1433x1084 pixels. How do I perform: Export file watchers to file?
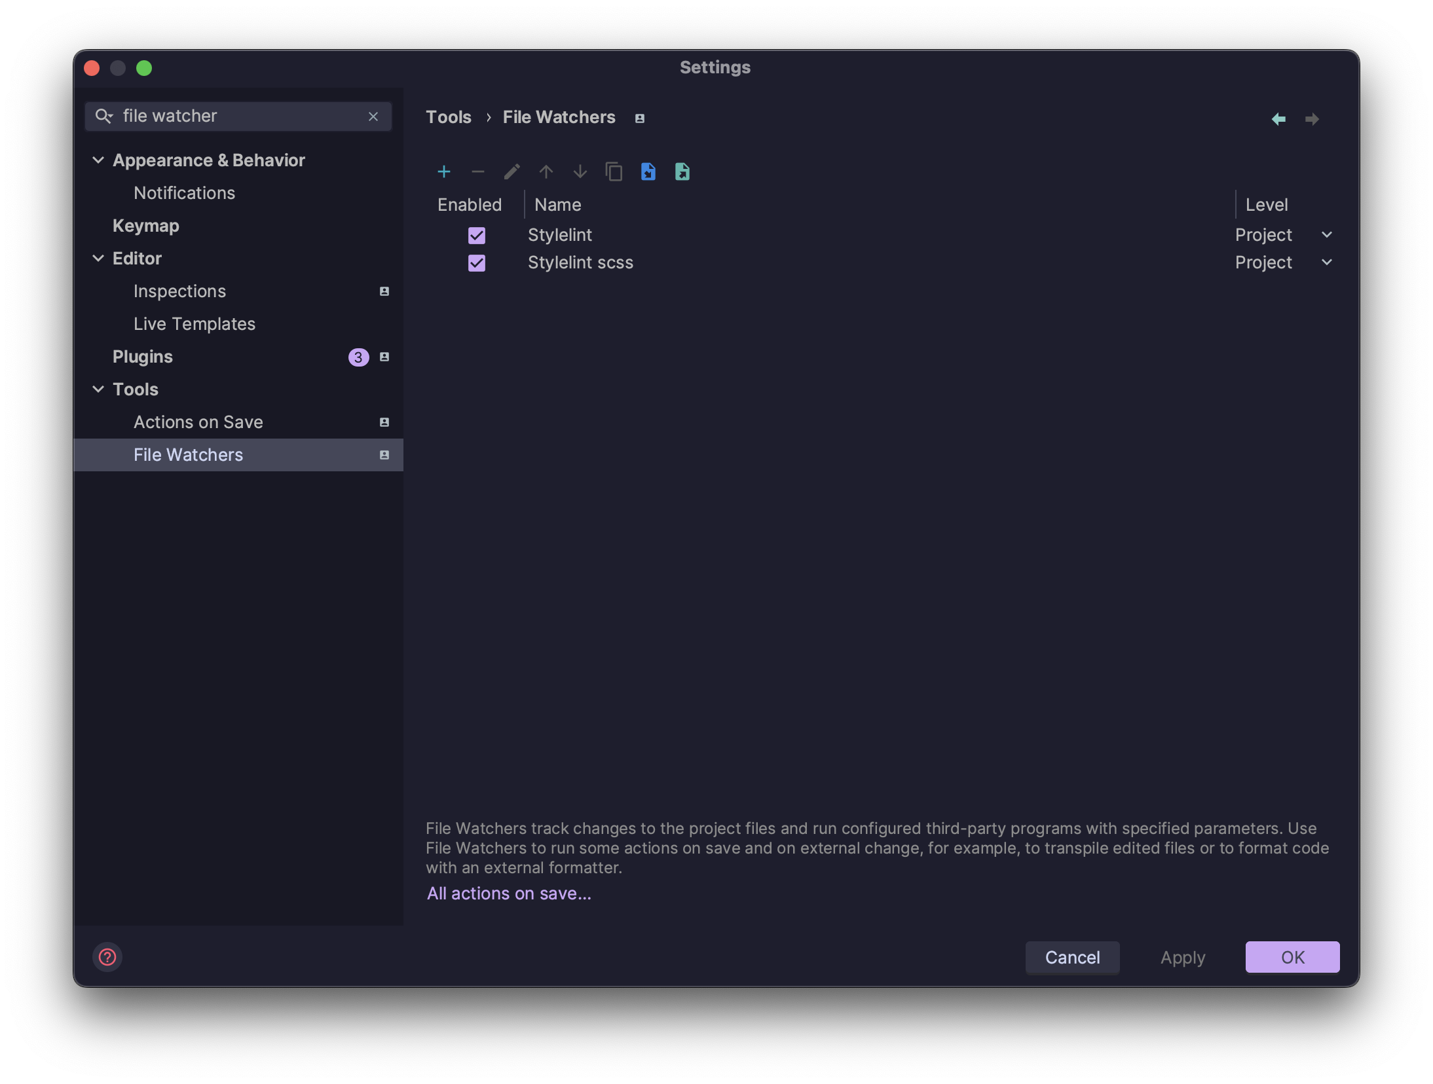(682, 172)
